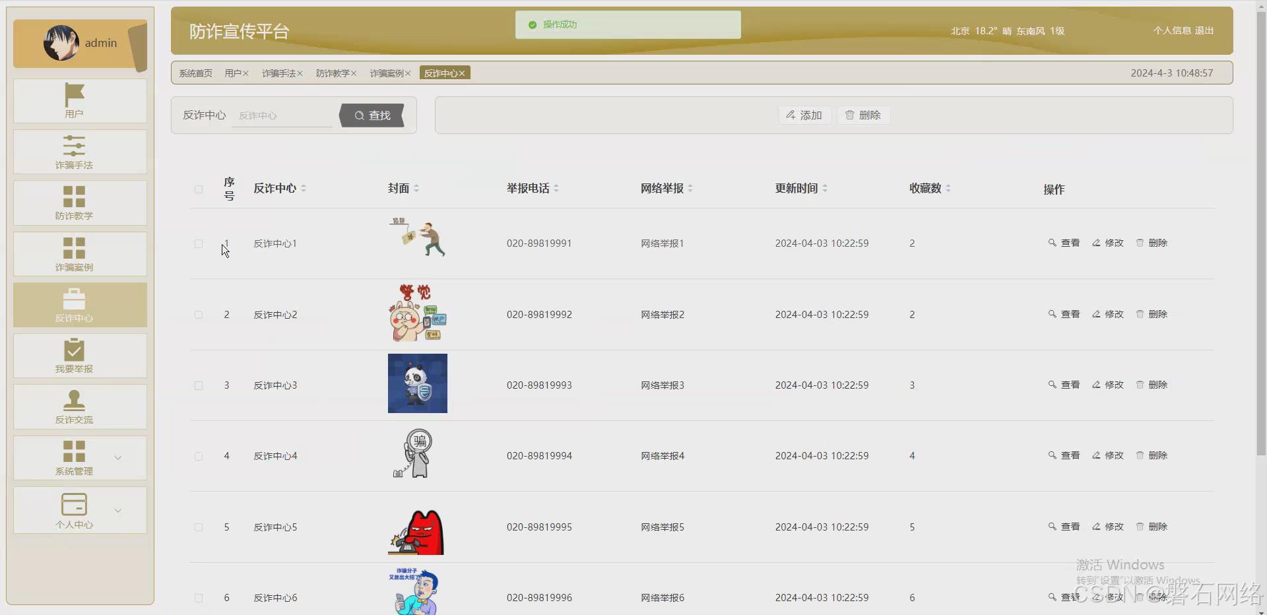The height and width of the screenshot is (615, 1267).
Task: Open the panda cover image of 反诈中心3
Action: 417,383
